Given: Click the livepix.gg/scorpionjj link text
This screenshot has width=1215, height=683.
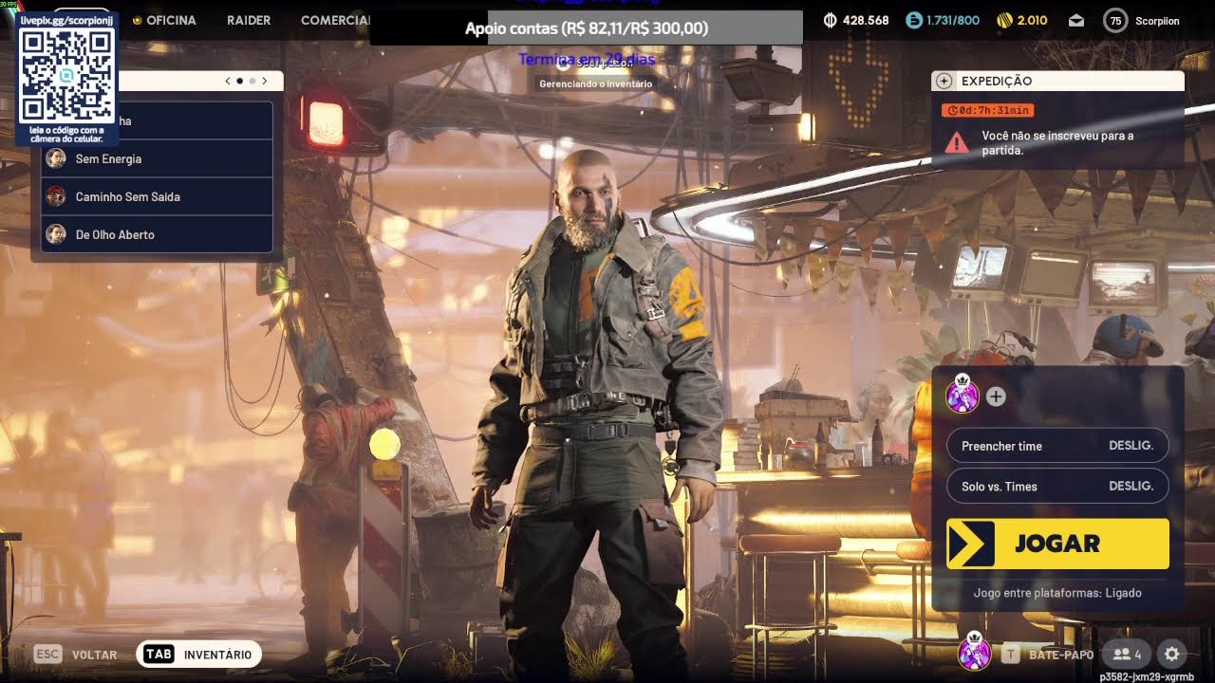Looking at the screenshot, I should (x=65, y=19).
